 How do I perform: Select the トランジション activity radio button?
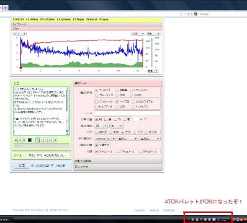(132, 90)
